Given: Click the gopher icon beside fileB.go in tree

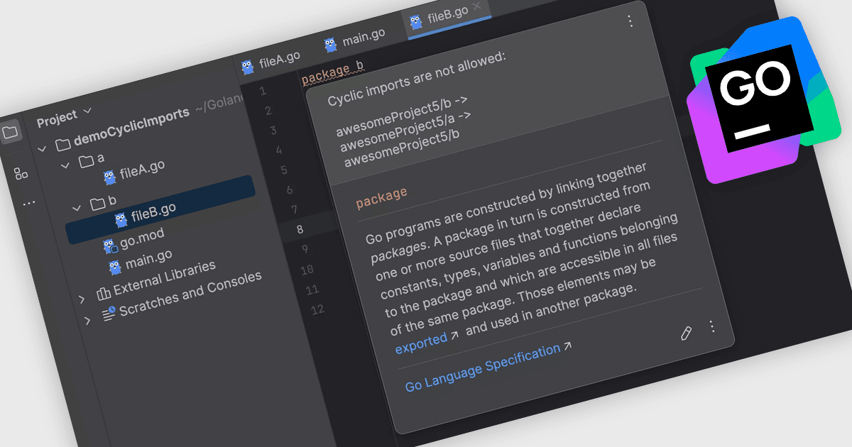Looking at the screenshot, I should click(x=121, y=221).
